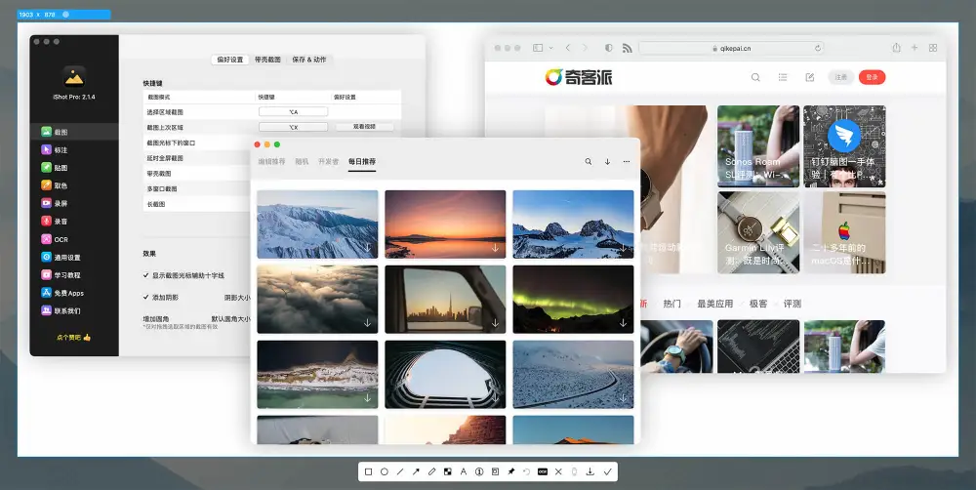
Task: Click the search icon in wallpaper window
Action: coord(589,162)
